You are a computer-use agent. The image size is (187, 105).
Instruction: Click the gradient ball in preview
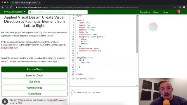[153, 27]
